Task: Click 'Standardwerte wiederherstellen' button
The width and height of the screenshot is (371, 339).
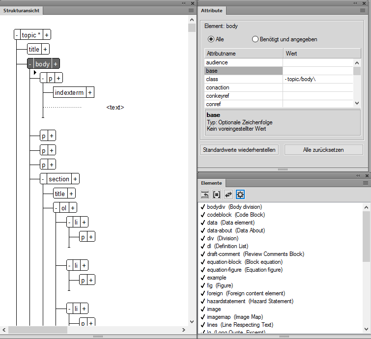Action: click(239, 150)
